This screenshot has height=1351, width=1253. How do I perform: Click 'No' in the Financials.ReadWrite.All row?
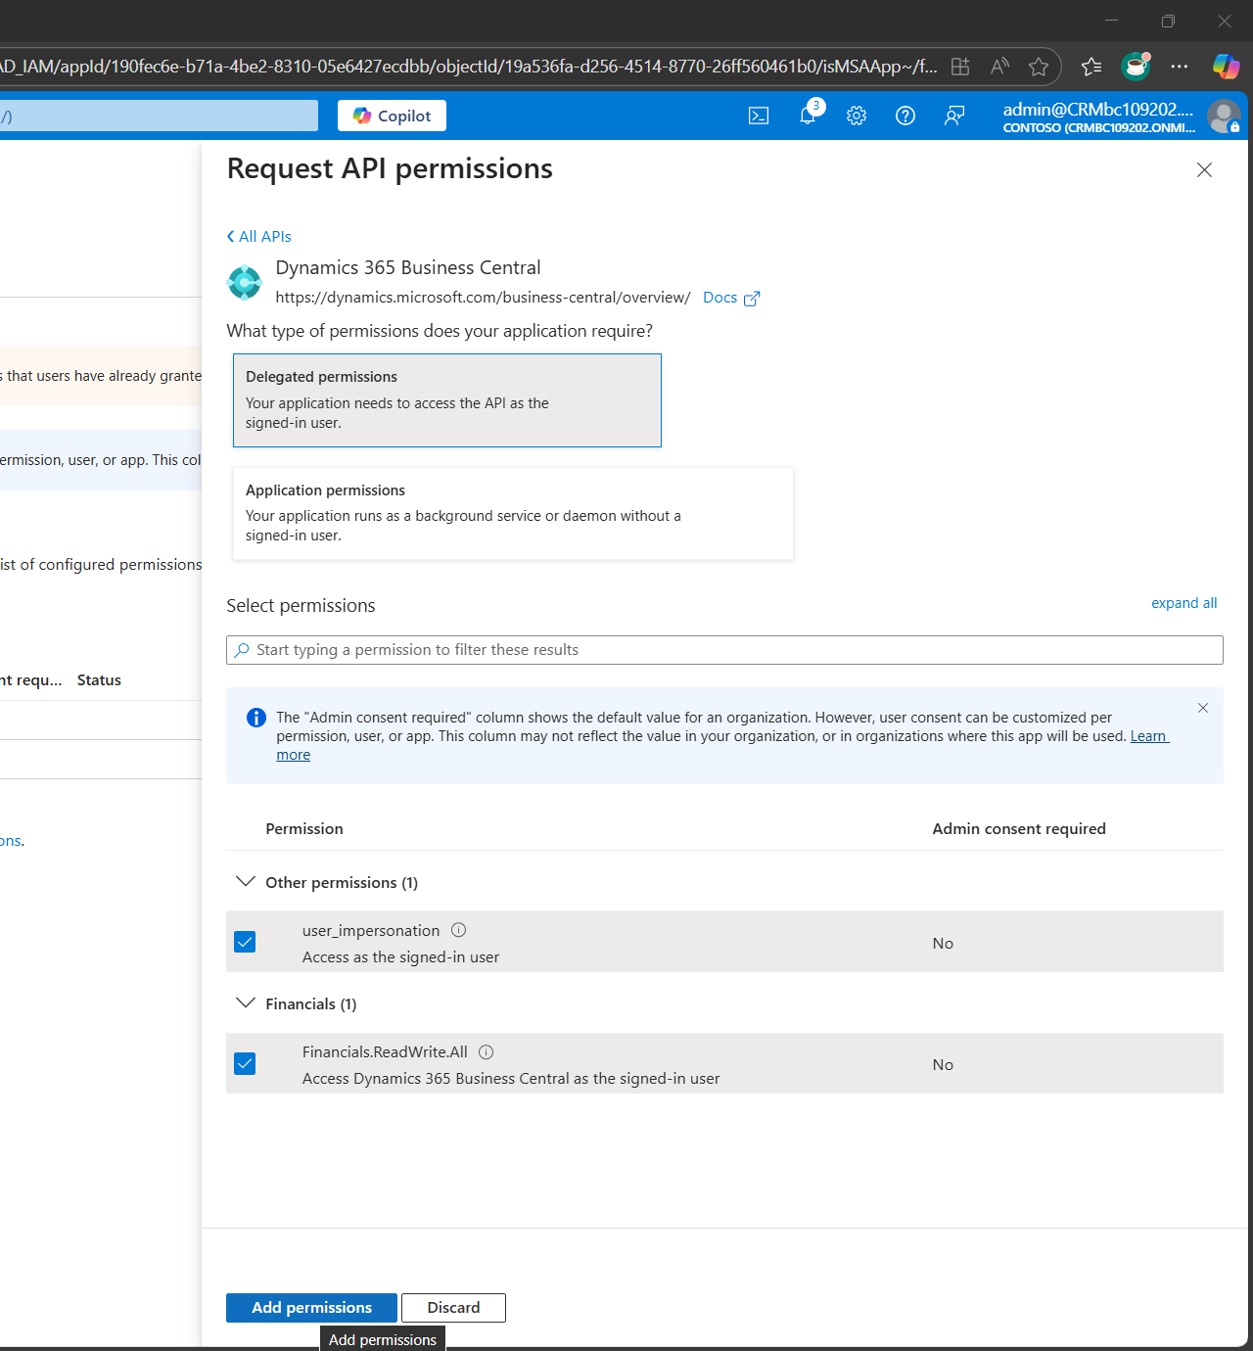[943, 1064]
